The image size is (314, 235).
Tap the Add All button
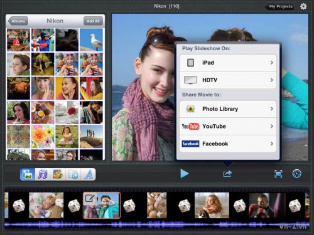click(93, 21)
